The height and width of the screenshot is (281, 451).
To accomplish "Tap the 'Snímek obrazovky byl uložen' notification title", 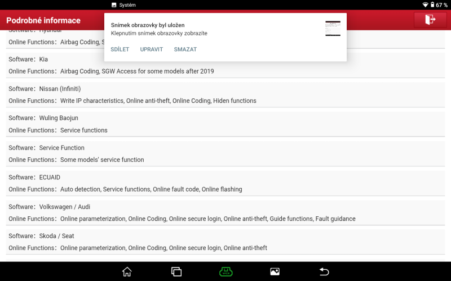I will [x=148, y=25].
